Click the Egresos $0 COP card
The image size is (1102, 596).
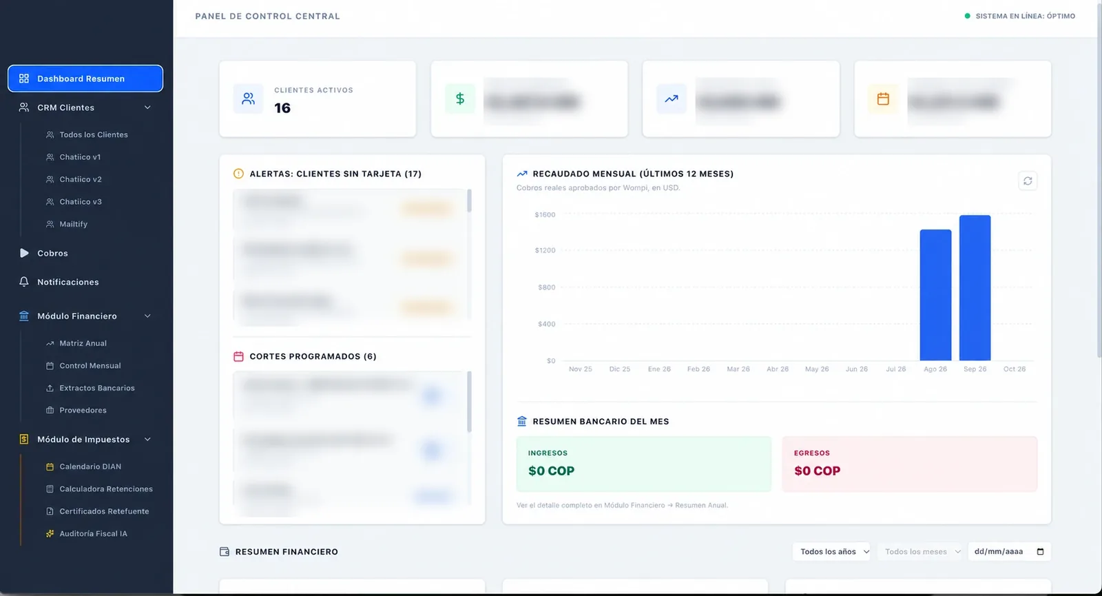pyautogui.click(x=910, y=464)
